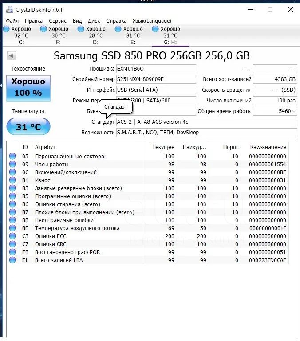Click the Возможности field with S.M.A.R.T., NCQ
Viewport: 300px width, 341px height.
(207, 133)
